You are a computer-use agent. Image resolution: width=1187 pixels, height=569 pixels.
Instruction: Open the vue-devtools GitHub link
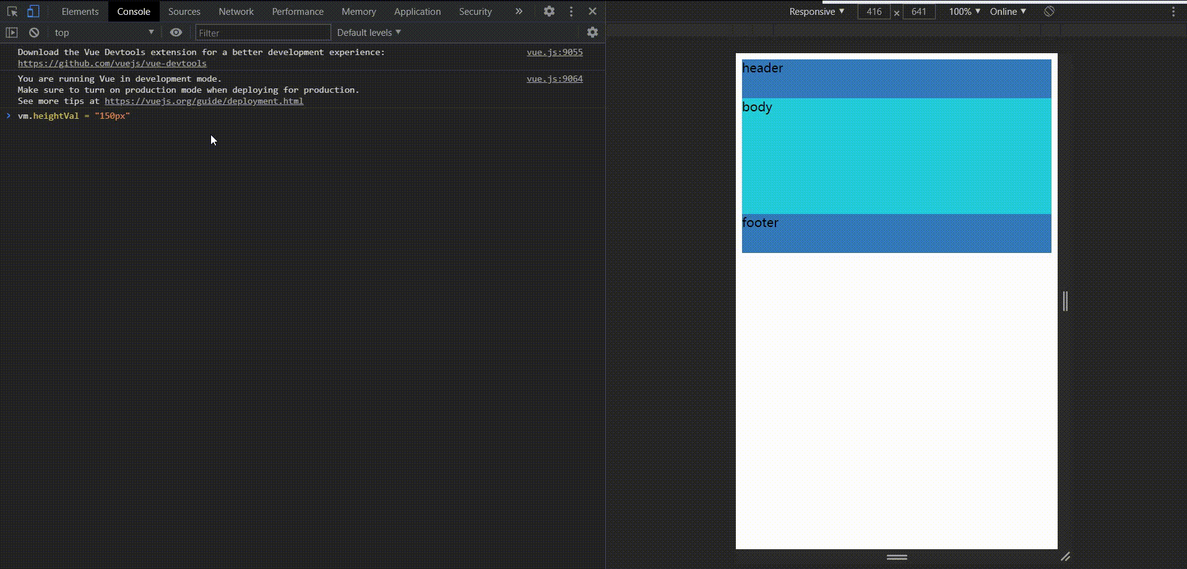112,63
